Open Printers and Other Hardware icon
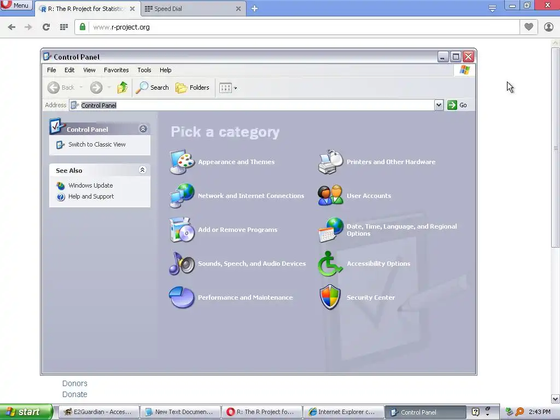Screen dimensions: 560x420 tap(330, 162)
